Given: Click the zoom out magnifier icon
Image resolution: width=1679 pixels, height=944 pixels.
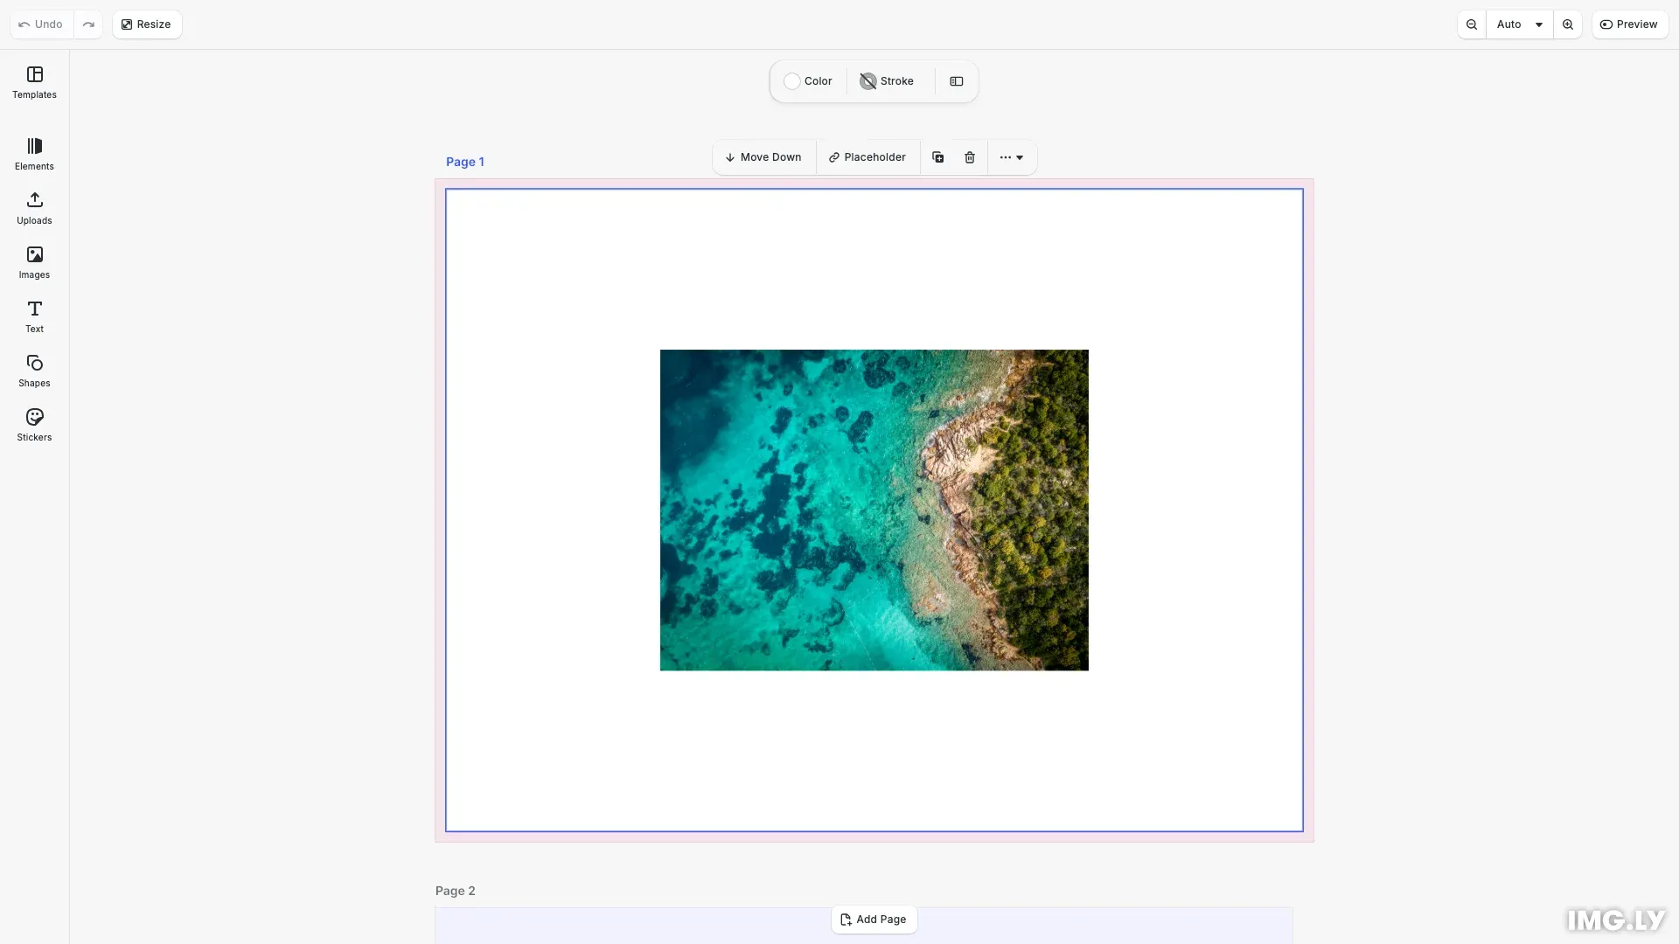Looking at the screenshot, I should (1472, 24).
